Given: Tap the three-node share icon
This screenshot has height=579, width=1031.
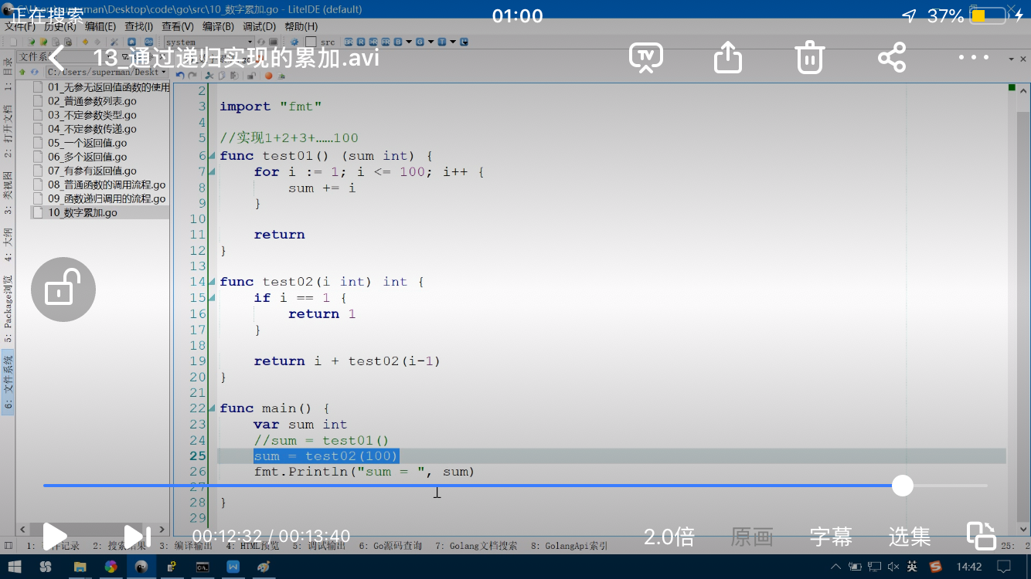Looking at the screenshot, I should pos(891,57).
